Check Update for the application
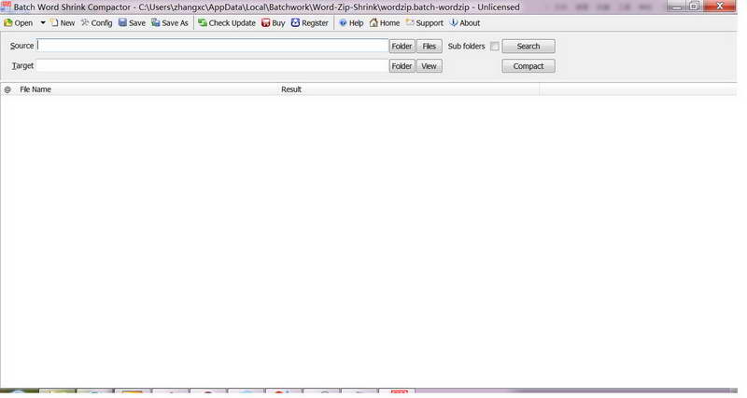The height and width of the screenshot is (398, 747). point(227,22)
